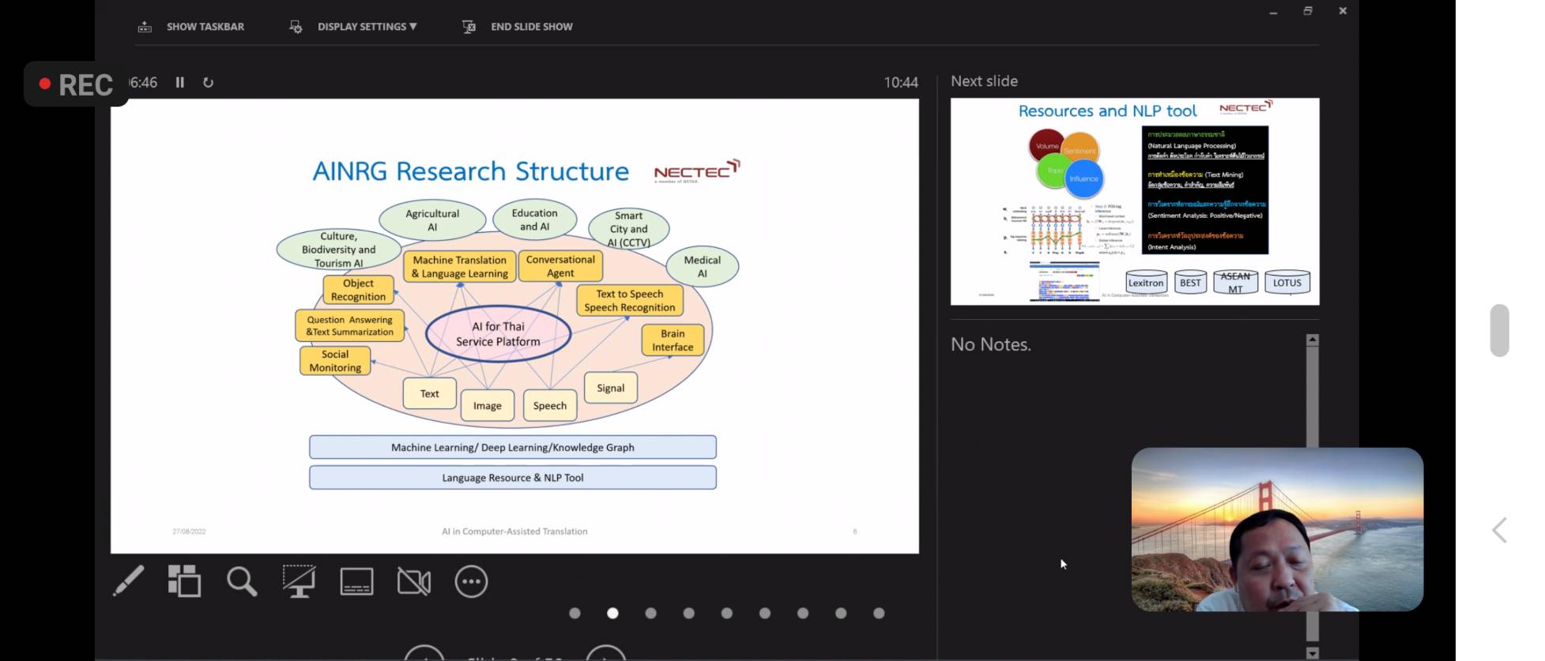Click the "AINRG Research Structure" slide title

click(471, 171)
